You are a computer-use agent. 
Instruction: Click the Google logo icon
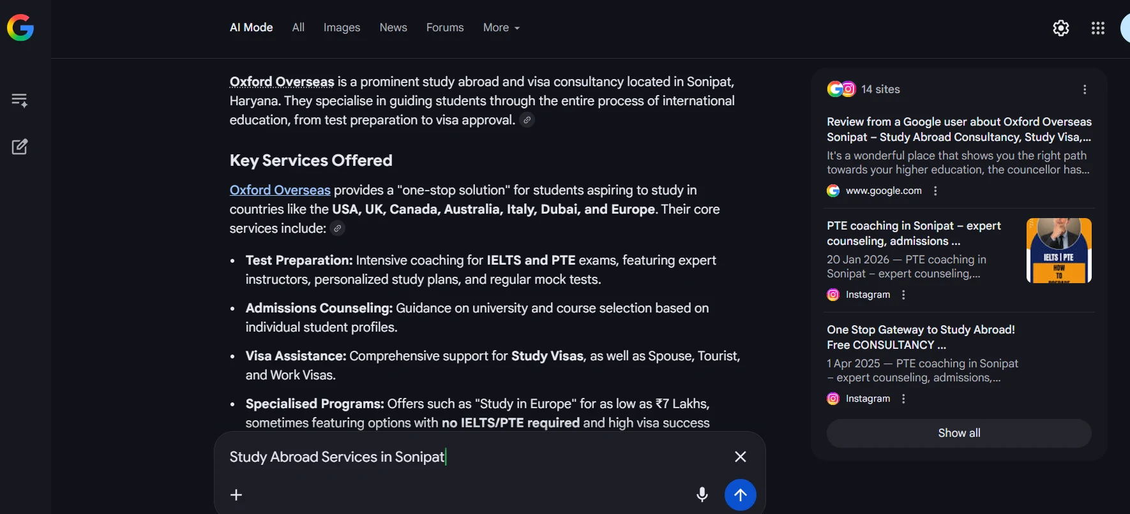pos(20,28)
